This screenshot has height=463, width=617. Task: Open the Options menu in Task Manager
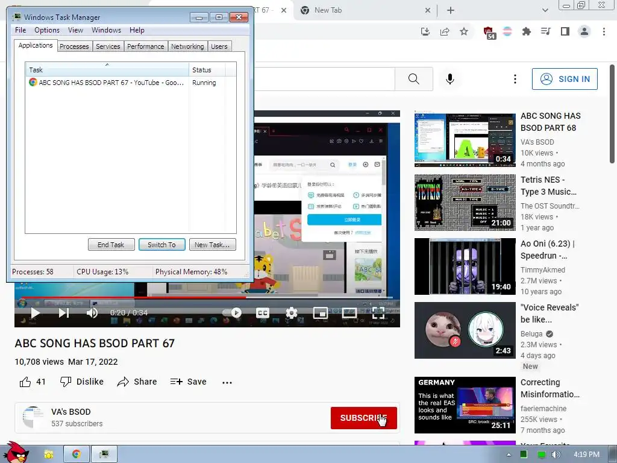(47, 30)
